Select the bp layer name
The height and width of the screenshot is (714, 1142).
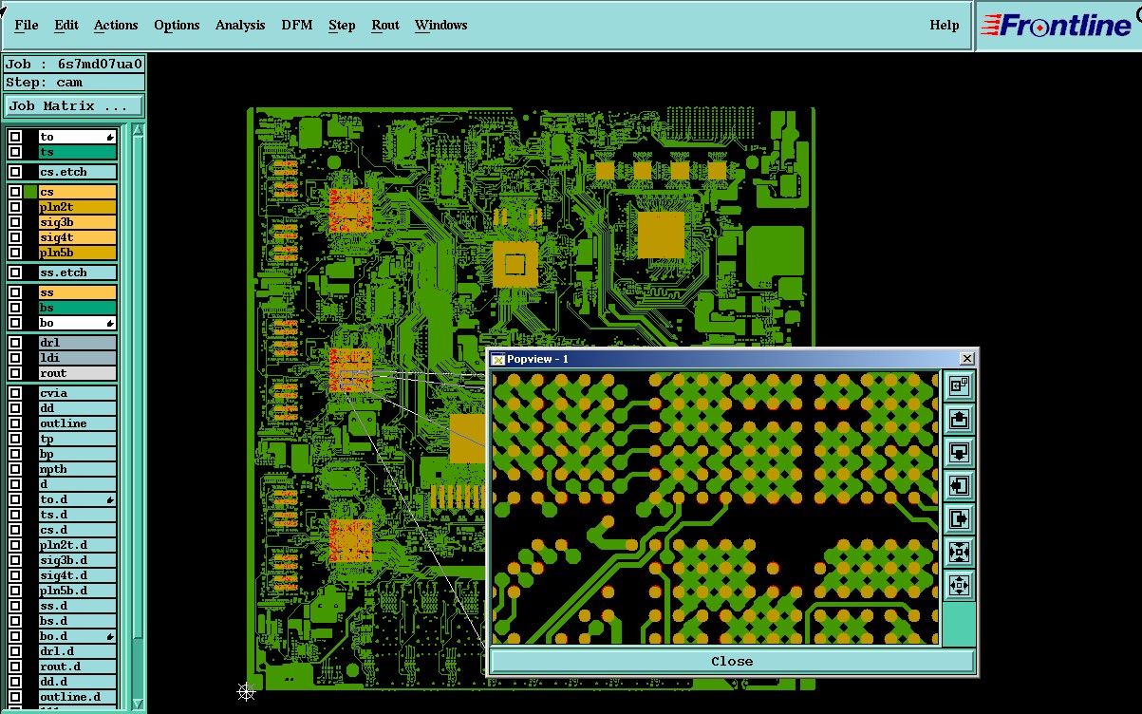77,454
